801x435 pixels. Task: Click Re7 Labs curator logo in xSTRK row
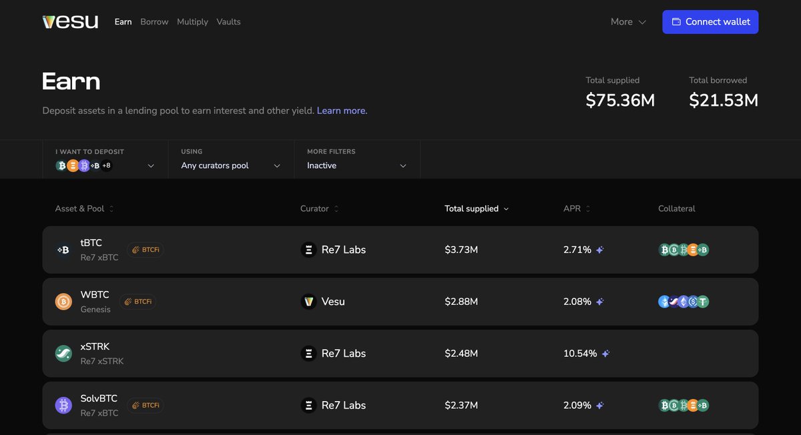coord(308,354)
